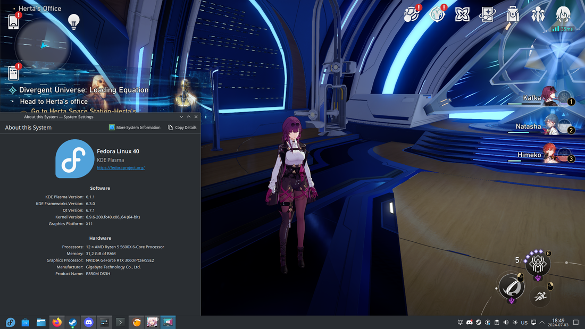This screenshot has width=585, height=329.
Task: Open Dolphin file manager from taskbar
Action: 41,322
